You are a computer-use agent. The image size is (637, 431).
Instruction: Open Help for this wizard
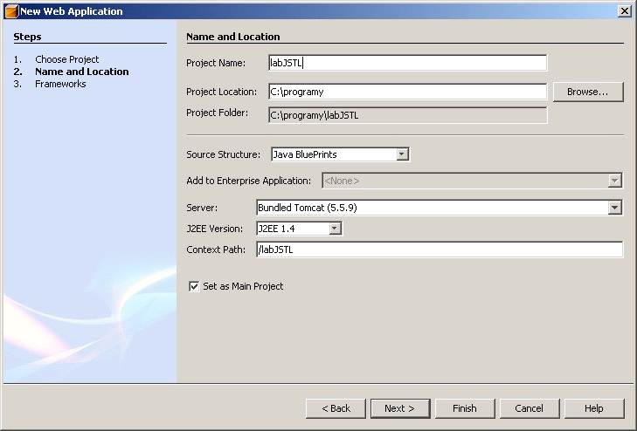pyautogui.click(x=594, y=408)
